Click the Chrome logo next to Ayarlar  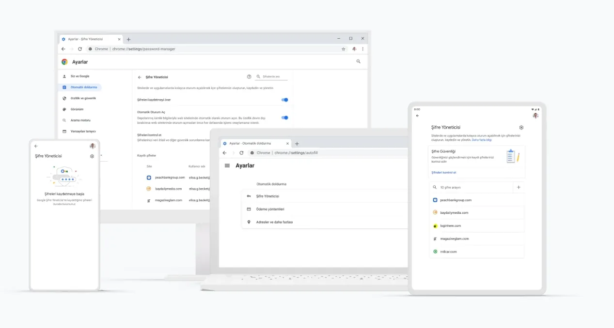64,62
